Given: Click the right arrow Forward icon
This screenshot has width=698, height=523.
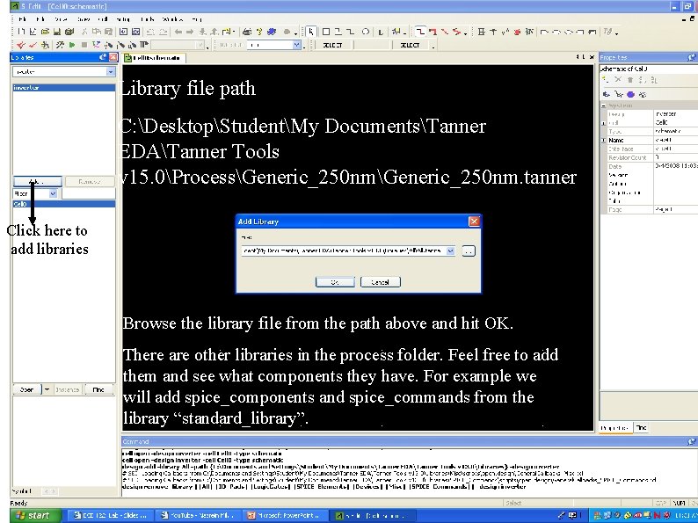Looking at the screenshot, I should coord(190,32).
